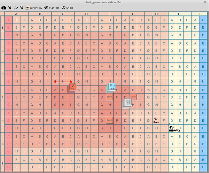The width and height of the screenshot is (209, 173).
Task: Click row header 2
Action: (x=2, y=51)
